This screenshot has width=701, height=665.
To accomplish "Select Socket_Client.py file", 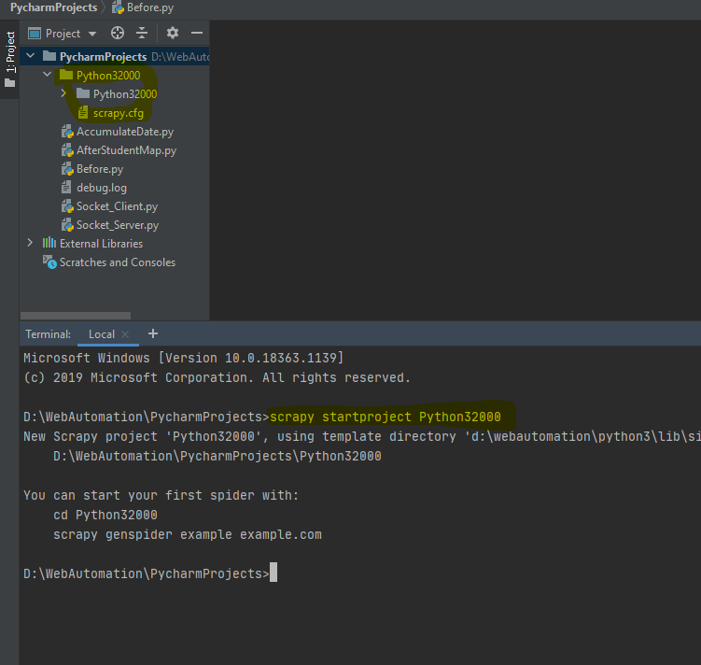I will coord(117,206).
